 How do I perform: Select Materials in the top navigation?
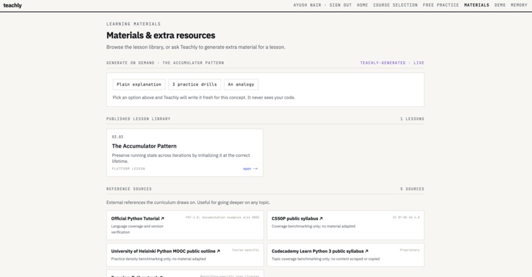click(477, 5)
